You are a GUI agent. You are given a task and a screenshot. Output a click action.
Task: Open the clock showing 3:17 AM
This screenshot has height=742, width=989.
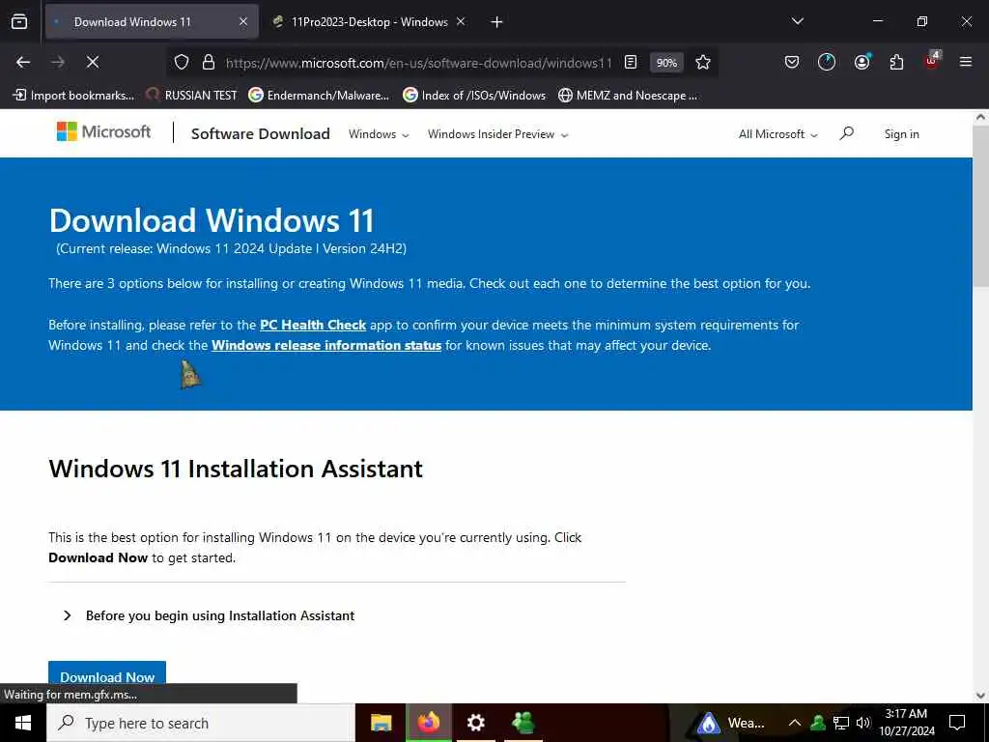coord(906,723)
